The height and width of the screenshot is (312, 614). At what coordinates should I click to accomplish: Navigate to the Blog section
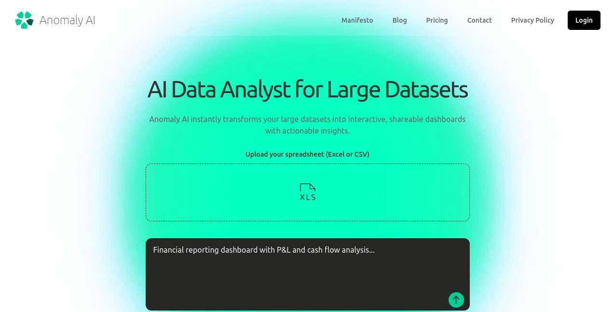tap(399, 20)
